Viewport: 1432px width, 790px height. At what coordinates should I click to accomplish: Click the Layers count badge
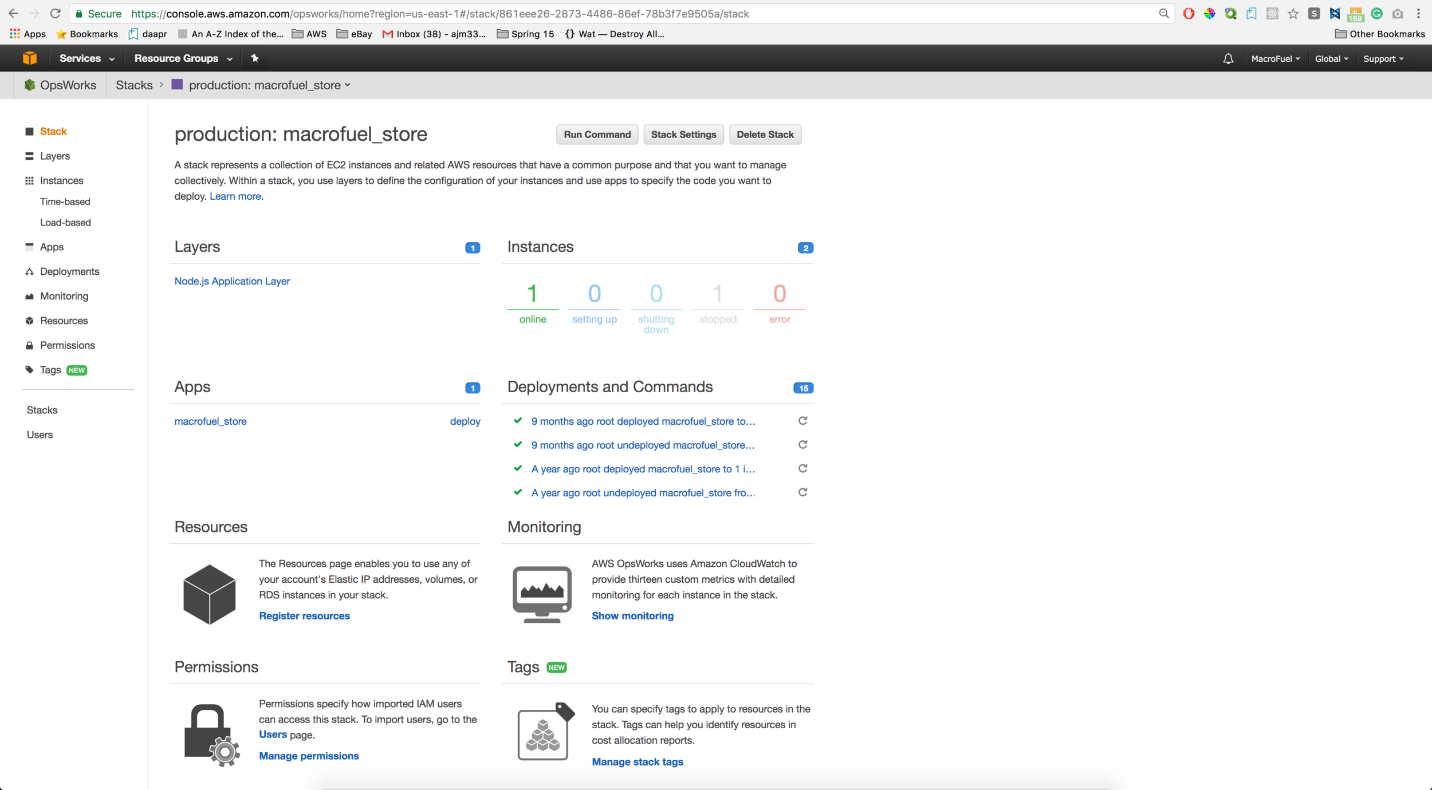473,248
